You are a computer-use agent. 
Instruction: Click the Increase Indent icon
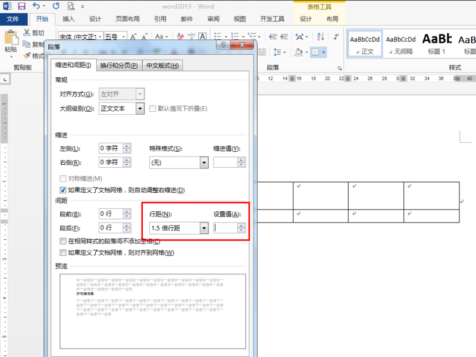click(x=284, y=37)
